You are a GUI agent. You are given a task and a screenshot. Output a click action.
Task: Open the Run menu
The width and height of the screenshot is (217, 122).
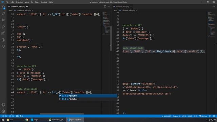click(37, 2)
